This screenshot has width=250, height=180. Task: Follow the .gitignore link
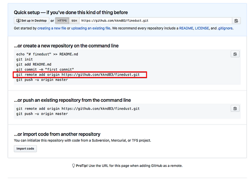pos(225,28)
